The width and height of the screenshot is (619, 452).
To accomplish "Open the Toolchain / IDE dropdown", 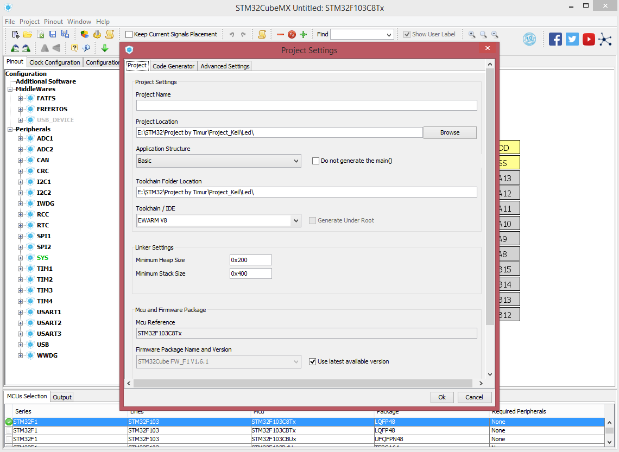I will click(218, 220).
